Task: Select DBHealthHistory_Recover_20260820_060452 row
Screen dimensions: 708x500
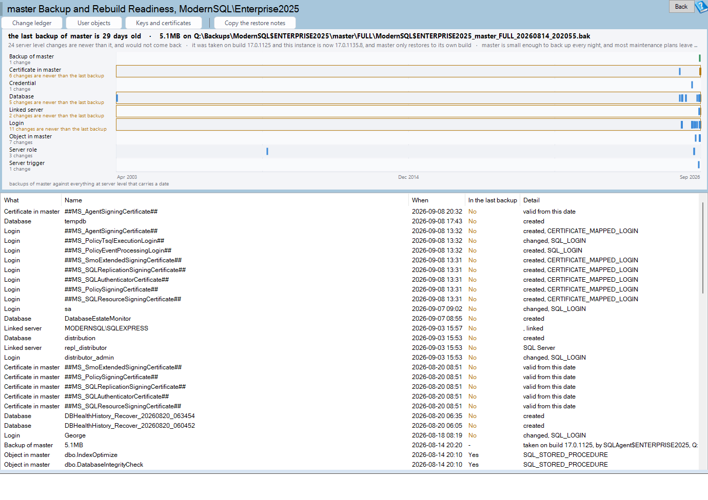Action: tap(350, 426)
